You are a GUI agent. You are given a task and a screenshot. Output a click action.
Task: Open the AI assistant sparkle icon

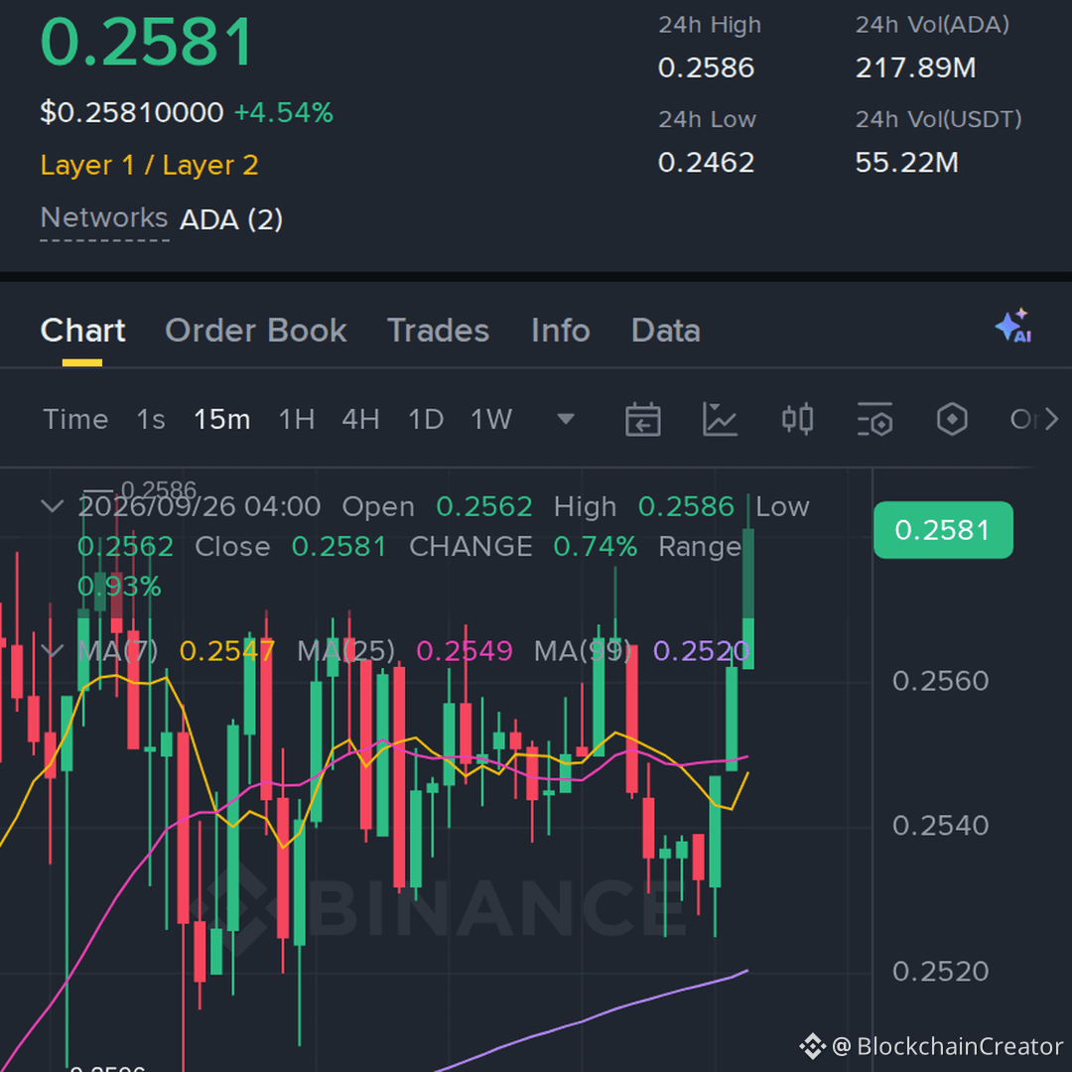click(1013, 326)
